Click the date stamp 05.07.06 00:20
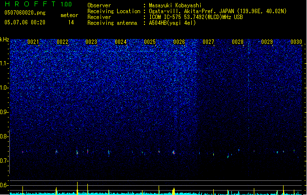 (25, 22)
